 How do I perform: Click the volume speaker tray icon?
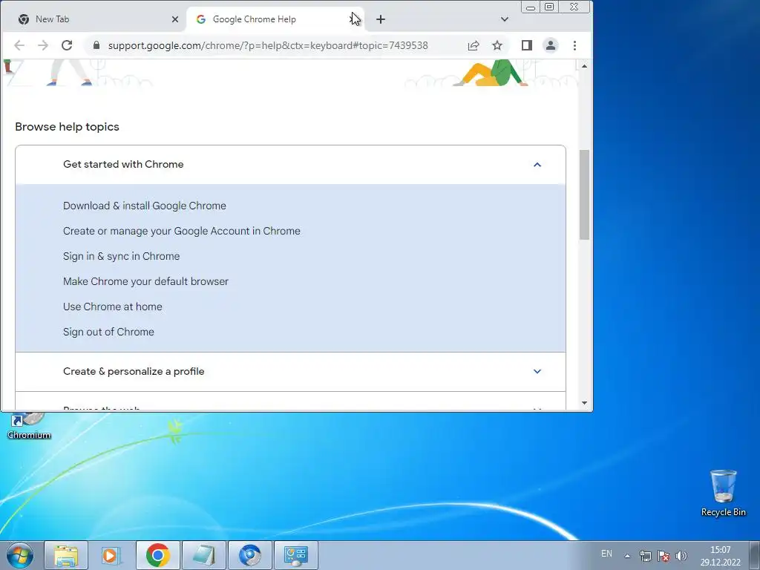point(681,556)
